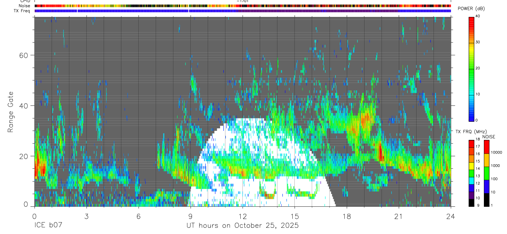
Task: Click the x-axis tick label '12'
Action: 242,216
